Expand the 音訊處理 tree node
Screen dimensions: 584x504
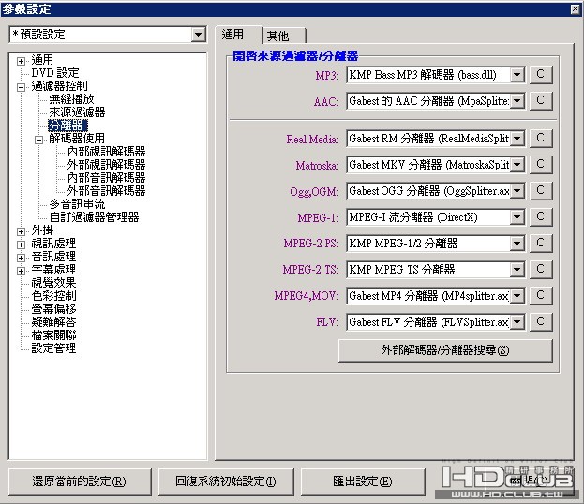click(21, 258)
